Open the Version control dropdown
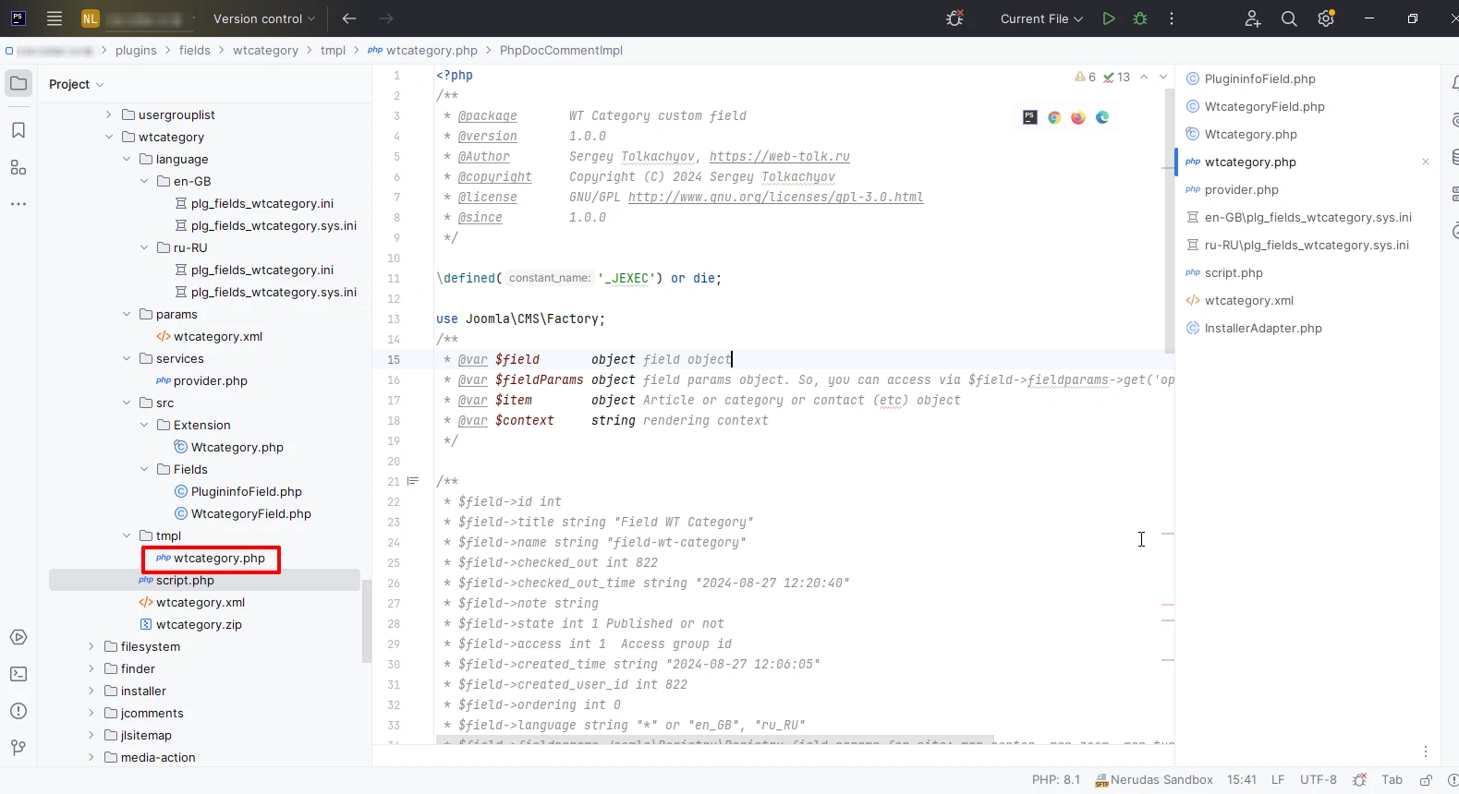 [x=263, y=18]
